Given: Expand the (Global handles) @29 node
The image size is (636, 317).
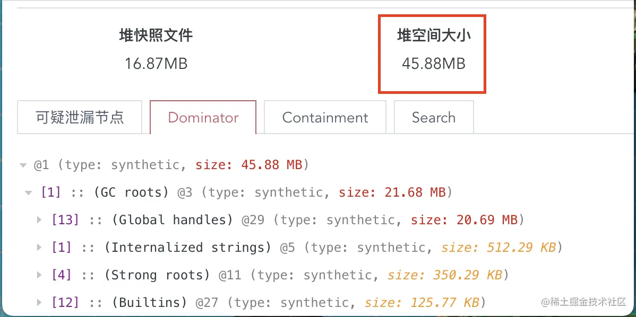Looking at the screenshot, I should [x=39, y=220].
